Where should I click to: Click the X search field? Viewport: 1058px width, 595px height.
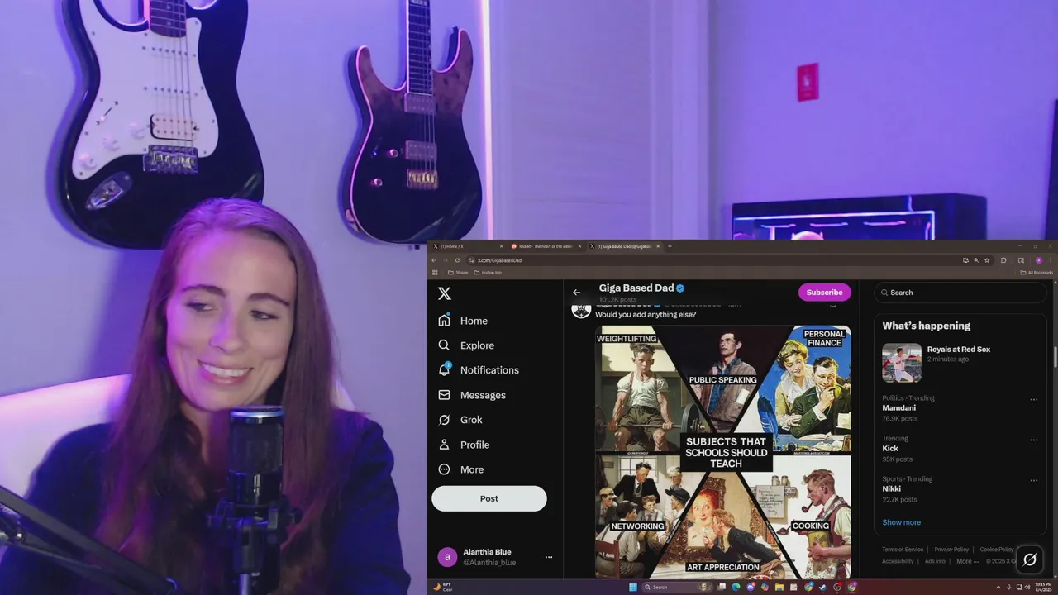coord(960,293)
